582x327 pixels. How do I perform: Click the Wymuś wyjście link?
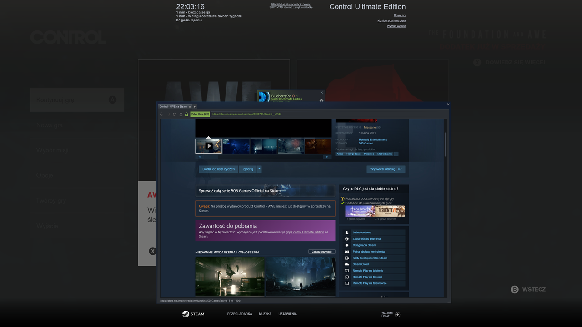(x=396, y=26)
